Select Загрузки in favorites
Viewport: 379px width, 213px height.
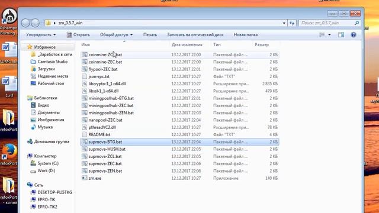pos(46,69)
